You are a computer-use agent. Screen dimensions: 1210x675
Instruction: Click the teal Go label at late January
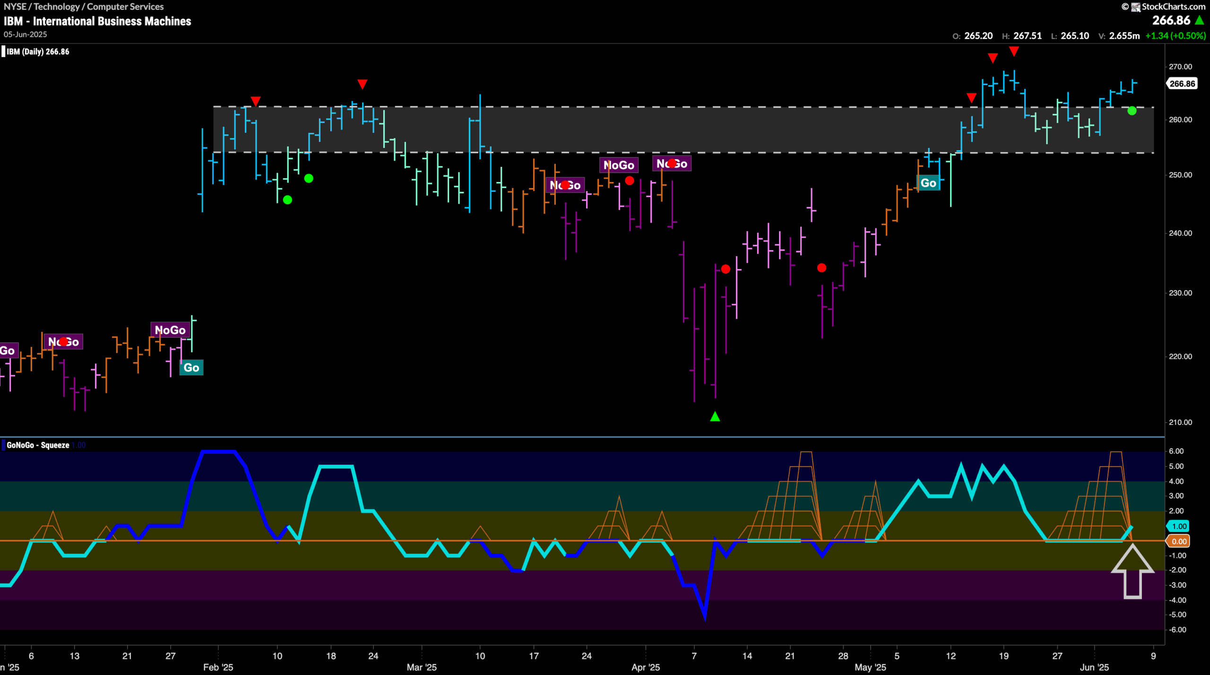point(191,368)
